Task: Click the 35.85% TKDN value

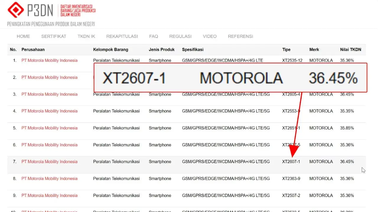Action: click(347, 128)
